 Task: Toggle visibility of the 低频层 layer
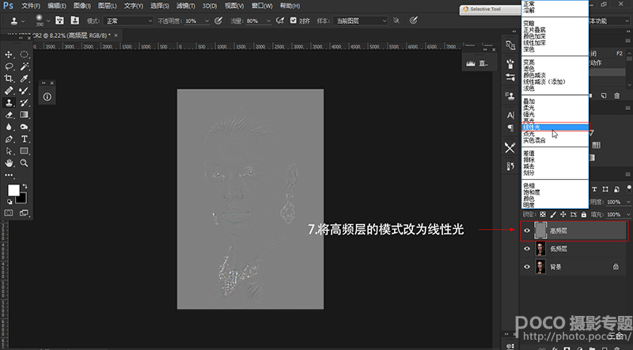[527, 249]
